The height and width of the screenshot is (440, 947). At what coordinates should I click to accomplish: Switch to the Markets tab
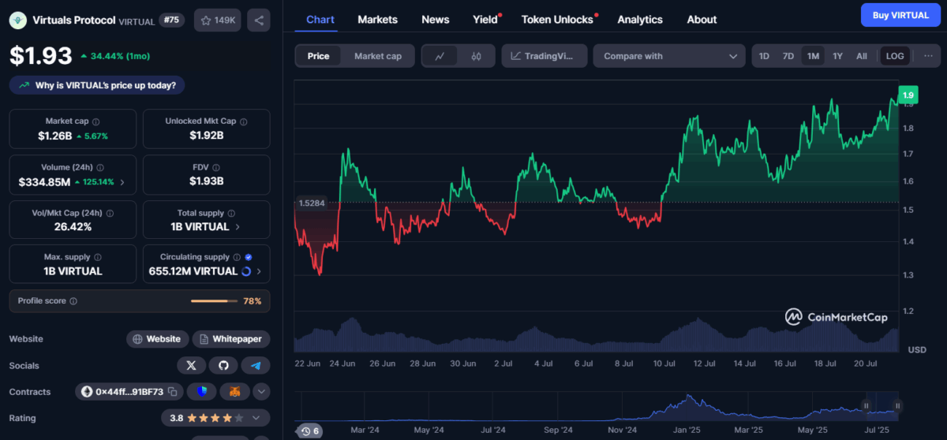click(x=377, y=19)
